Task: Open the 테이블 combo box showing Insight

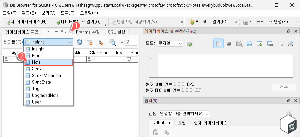Action: coord(48,42)
